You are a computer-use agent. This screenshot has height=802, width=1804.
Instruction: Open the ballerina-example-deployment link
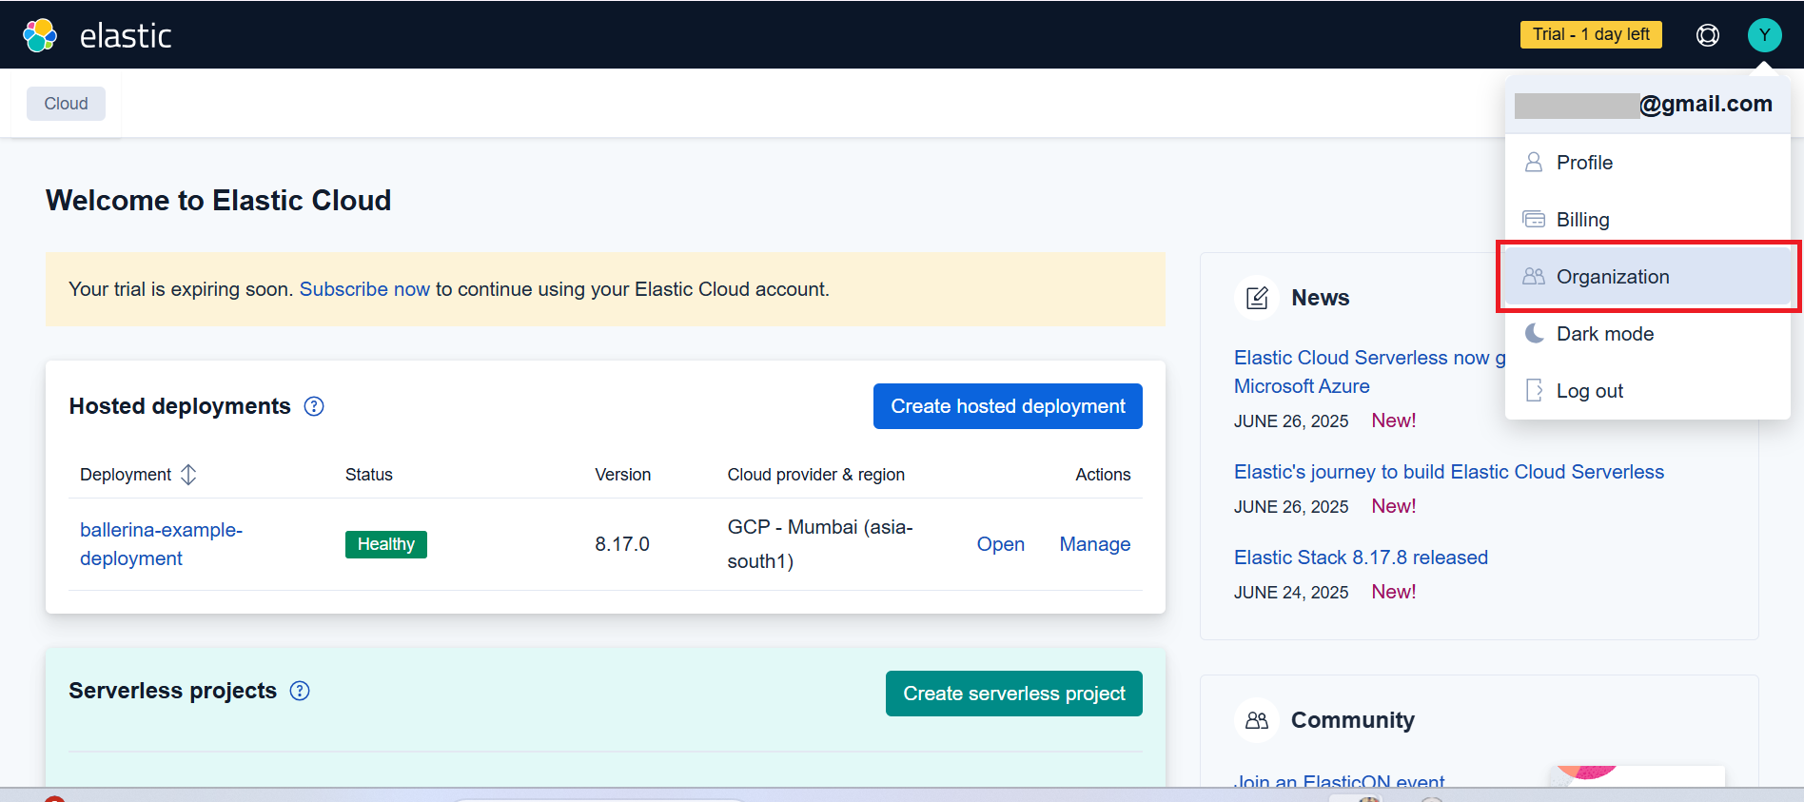point(161,544)
